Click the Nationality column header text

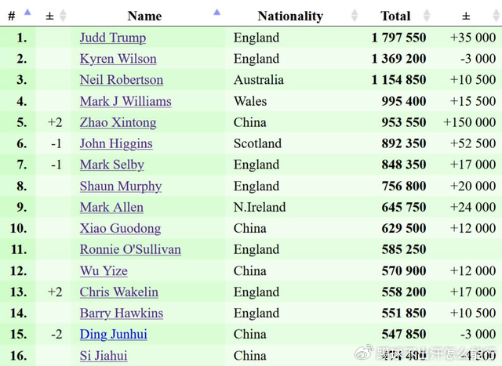tap(290, 16)
